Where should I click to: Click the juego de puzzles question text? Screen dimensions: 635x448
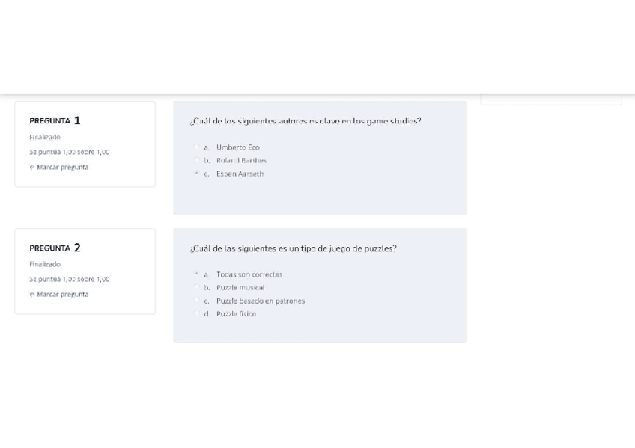pos(294,248)
